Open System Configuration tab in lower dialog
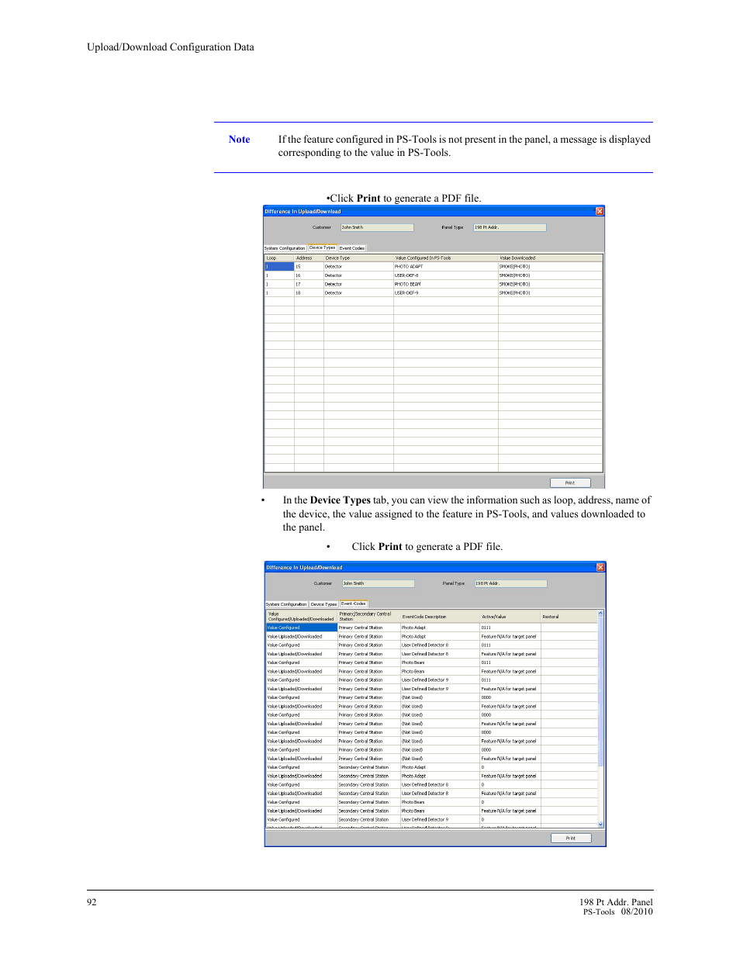 coord(286,604)
